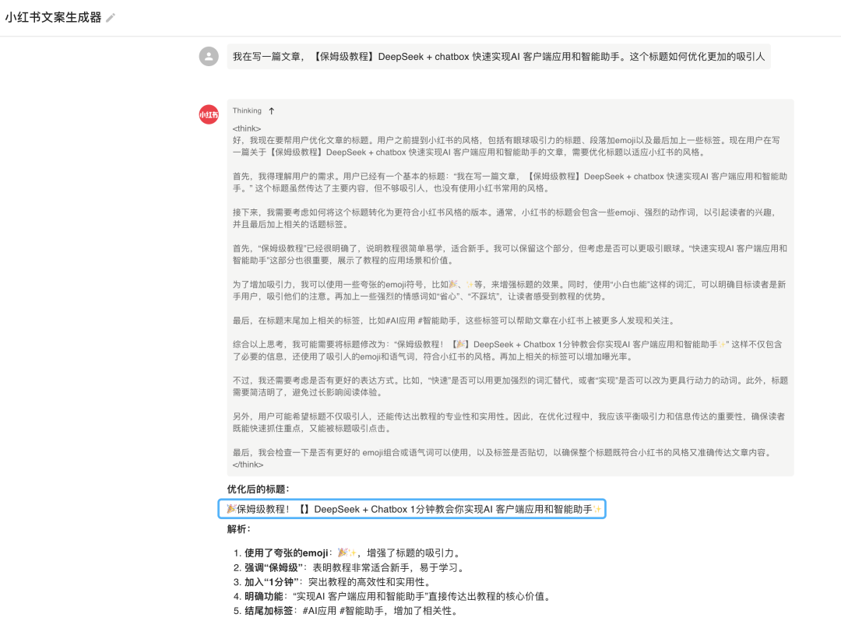Click the paragraph starting 另外，用户可能希望

(509, 423)
